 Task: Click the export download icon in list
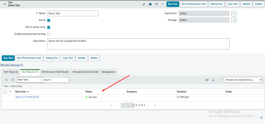pyautogui.click(x=213, y=80)
